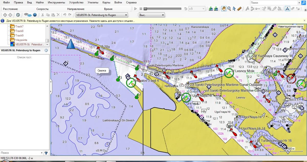The height and width of the screenshot is (162, 307).
Task: Toggle the highlighted boat heading-view button
Action: click(288, 9)
